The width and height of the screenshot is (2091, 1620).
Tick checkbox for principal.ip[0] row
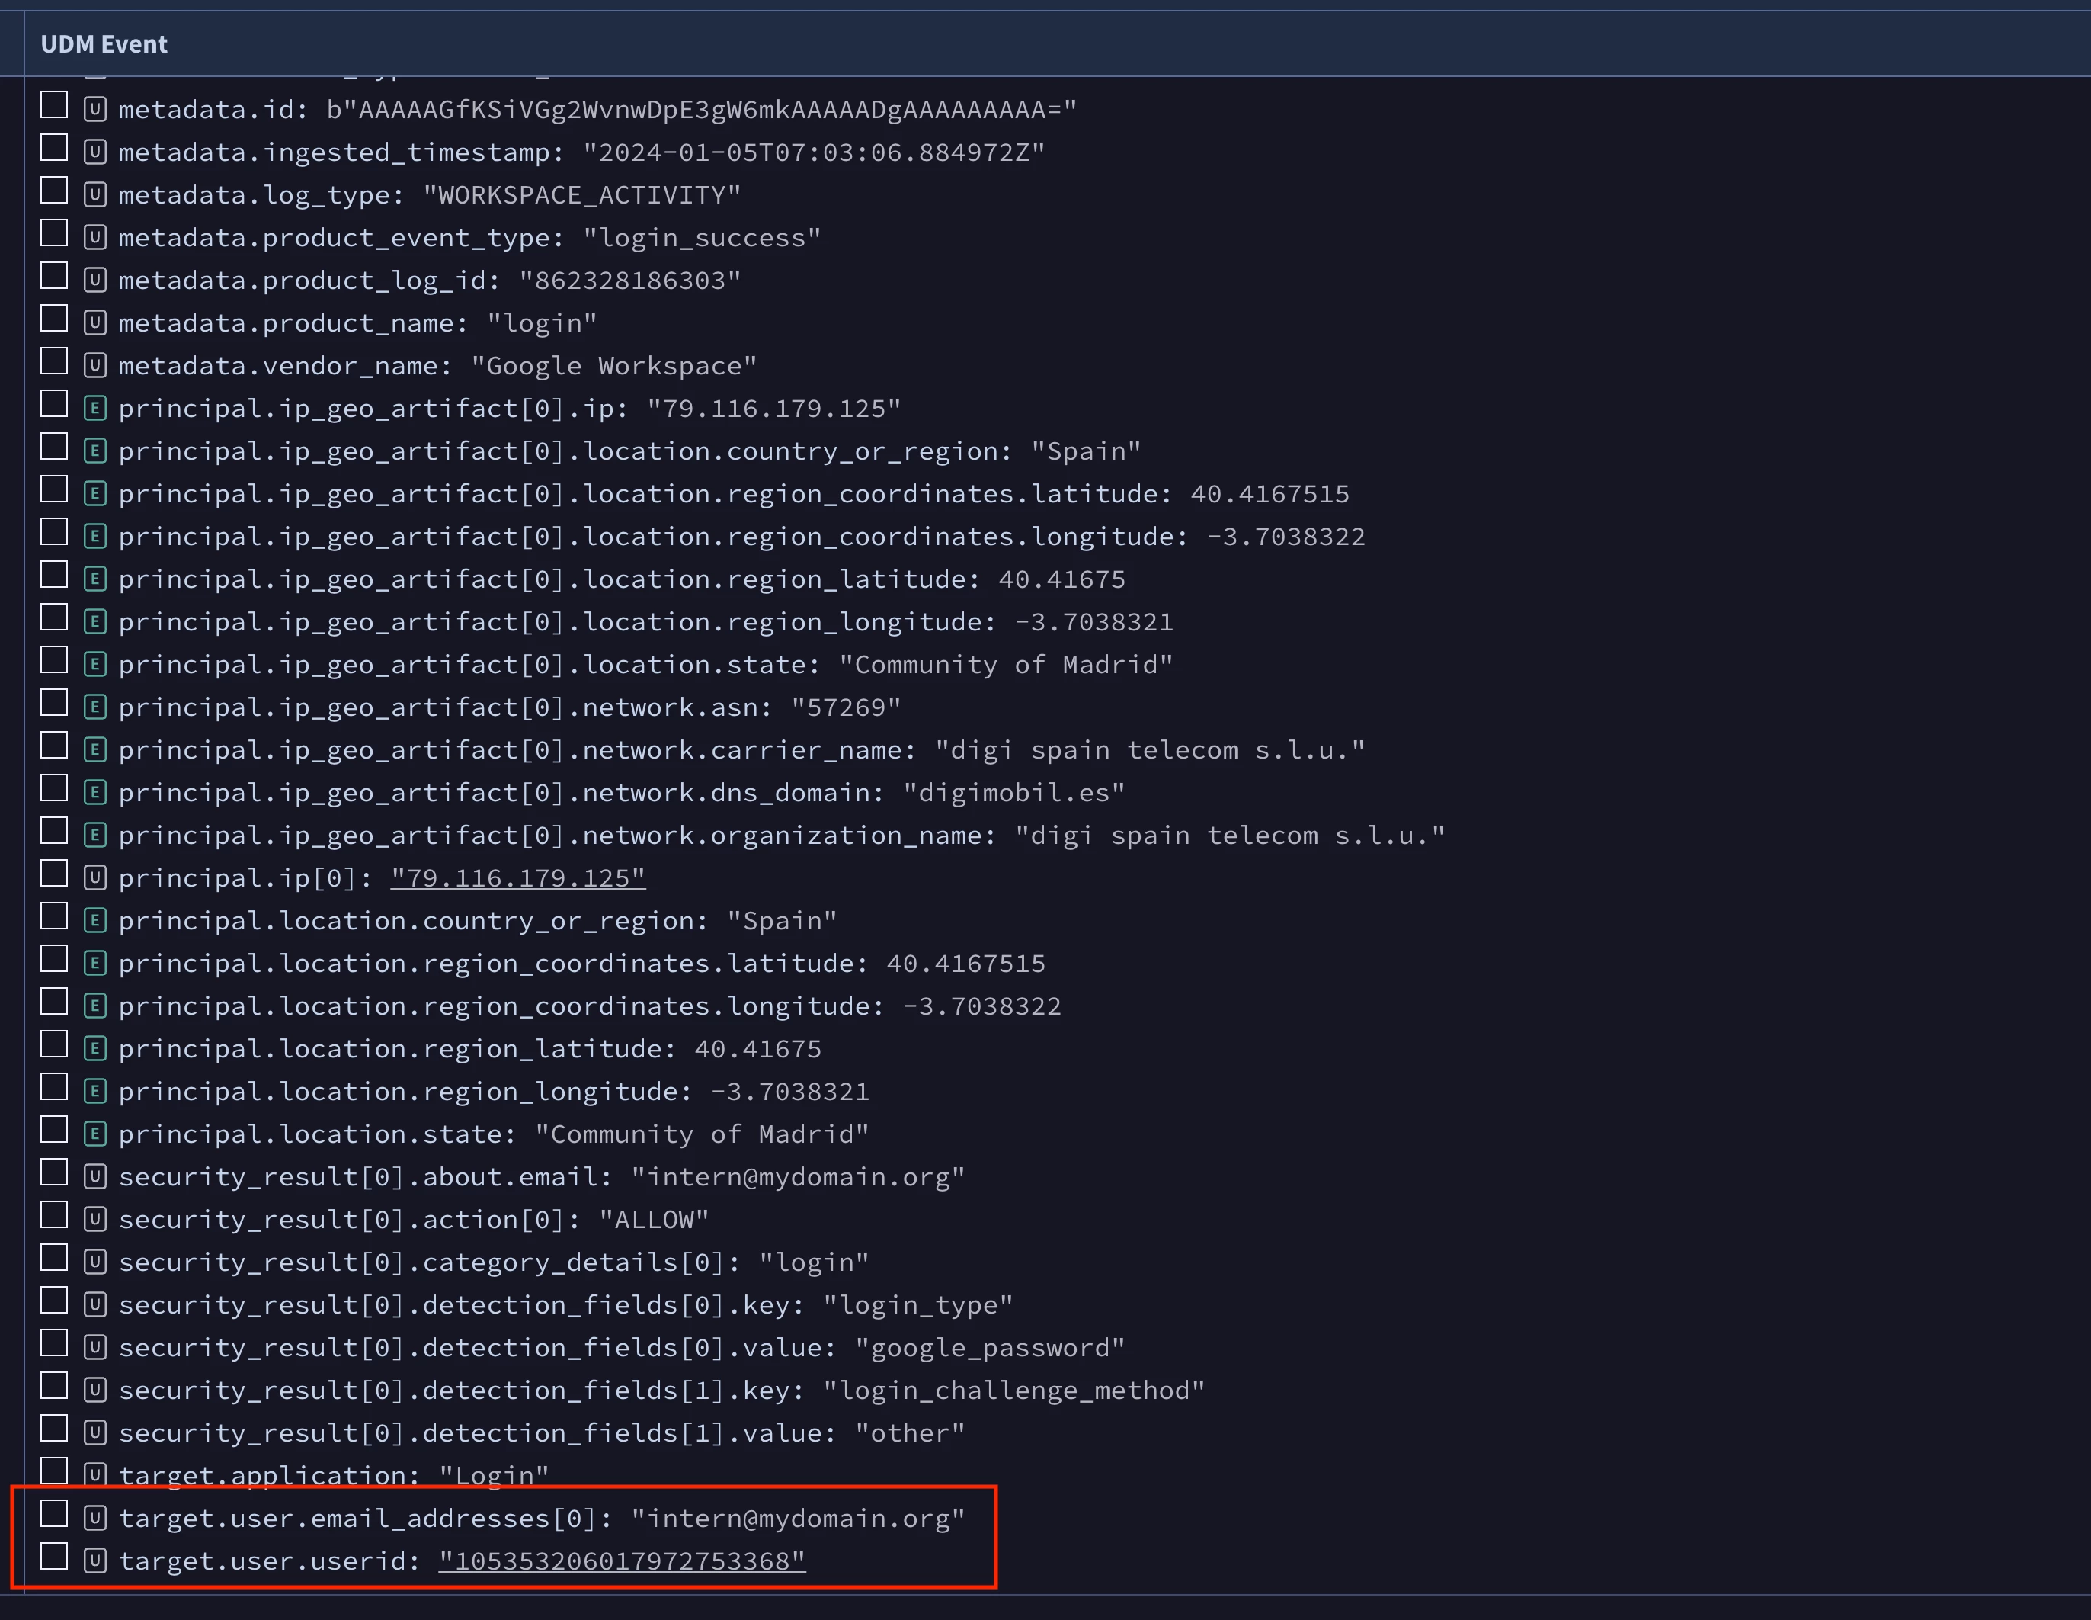pyautogui.click(x=53, y=874)
